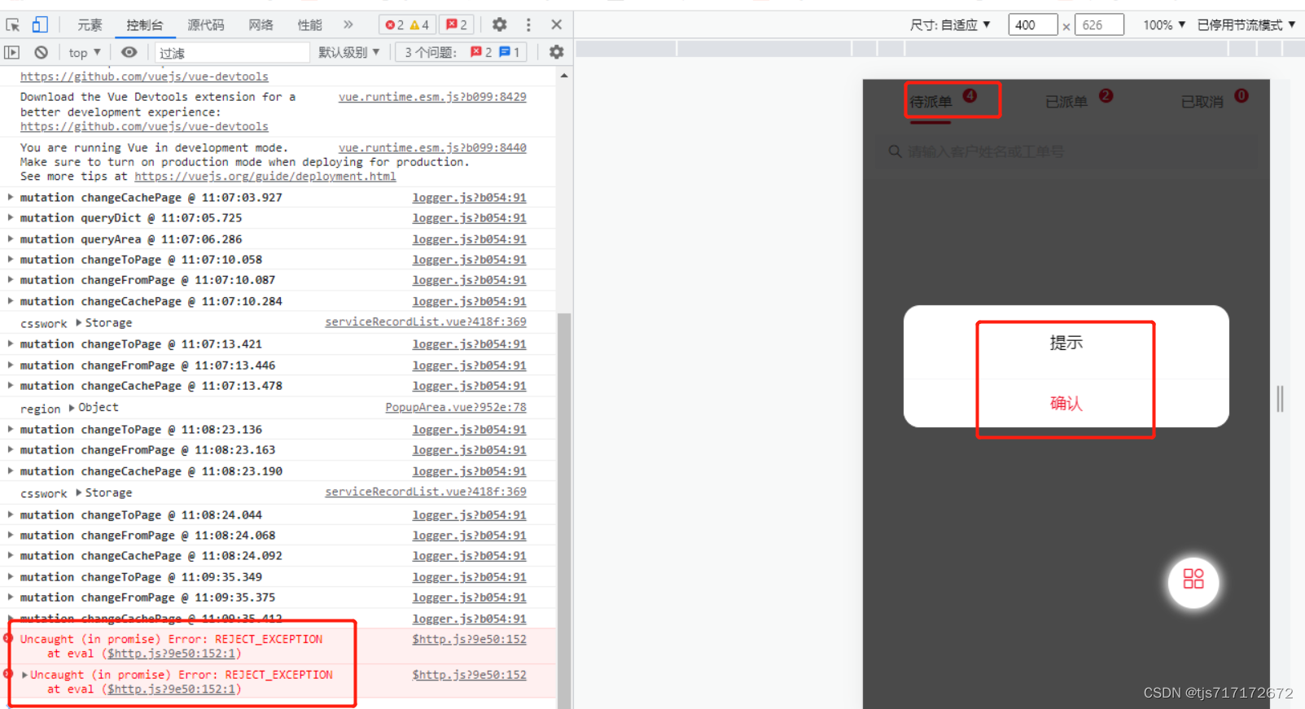
Task: Focus the 过滤 filter input
Action: click(232, 53)
